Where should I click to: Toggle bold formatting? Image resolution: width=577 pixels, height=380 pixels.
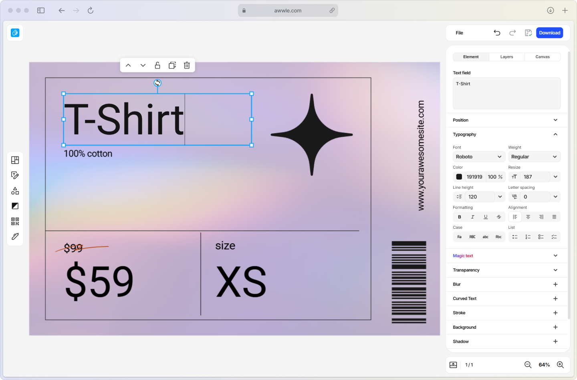coord(460,217)
